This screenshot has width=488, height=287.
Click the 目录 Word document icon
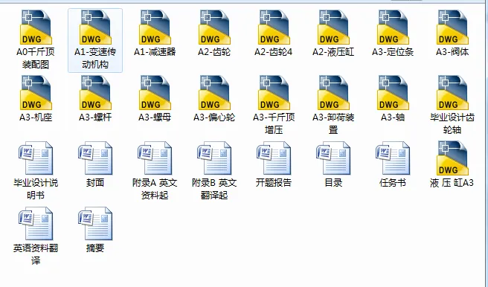(333, 158)
